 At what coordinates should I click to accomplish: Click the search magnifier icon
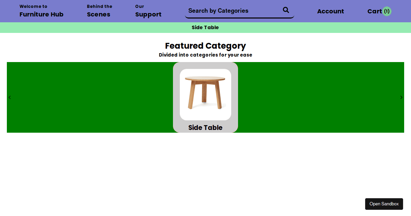286,10
